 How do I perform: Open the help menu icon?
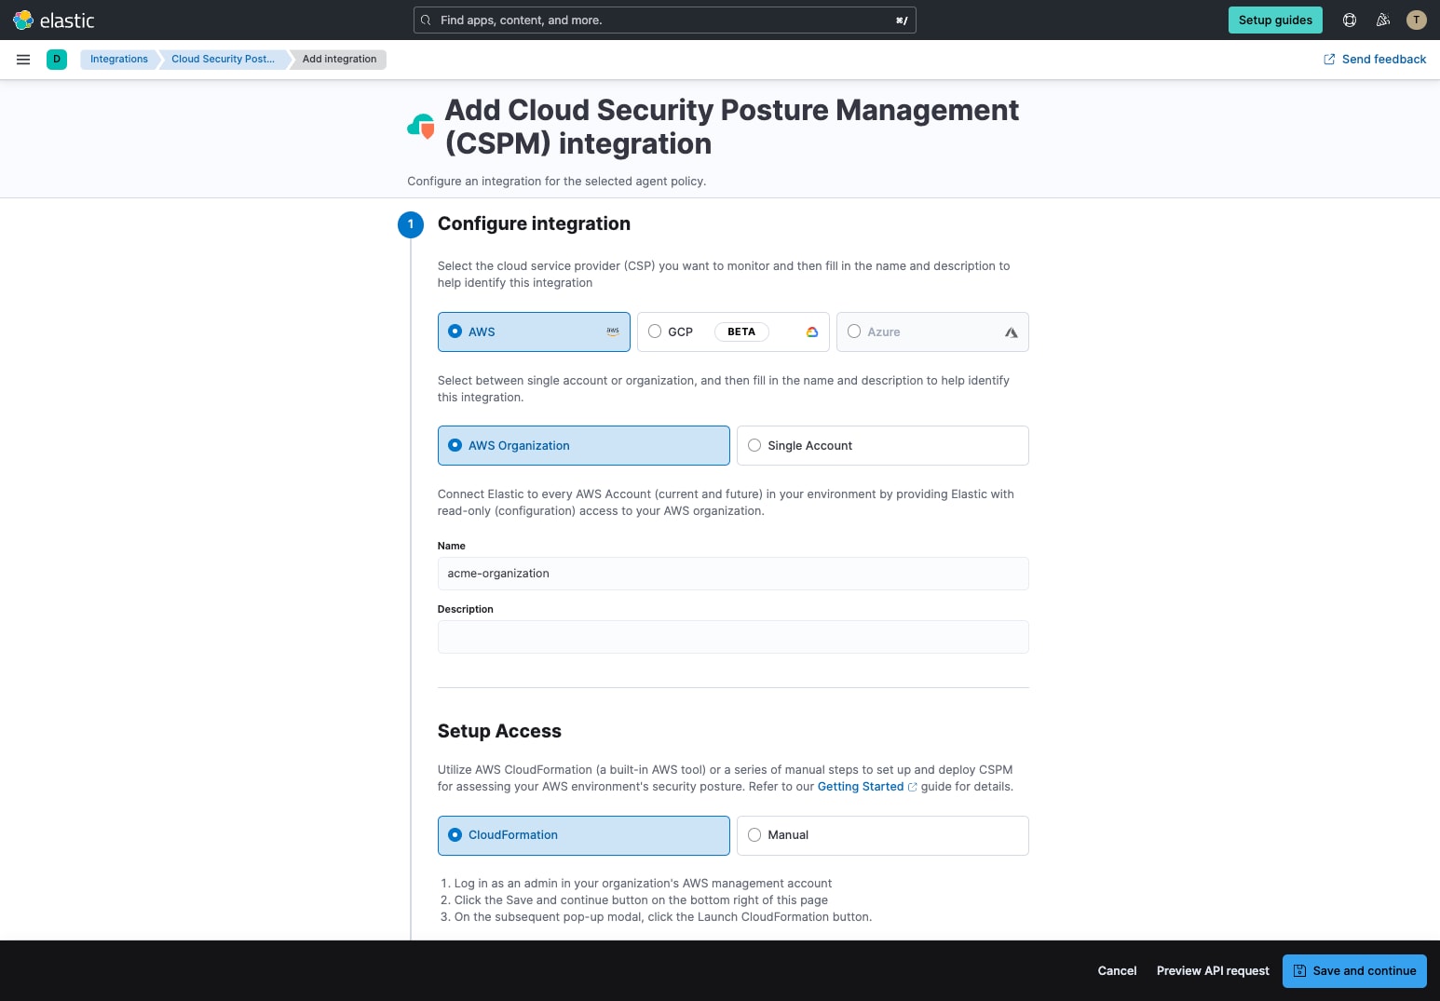1349,20
